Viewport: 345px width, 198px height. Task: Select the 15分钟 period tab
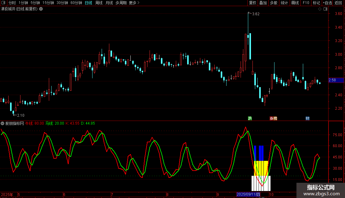tap(48, 3)
